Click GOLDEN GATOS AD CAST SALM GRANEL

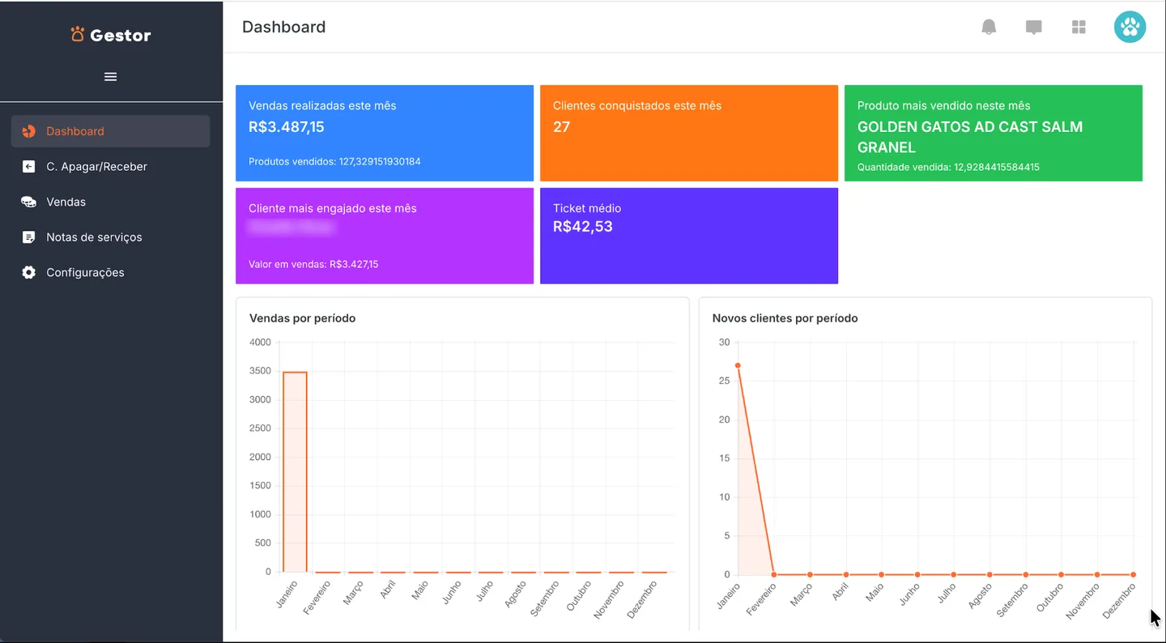pos(970,137)
